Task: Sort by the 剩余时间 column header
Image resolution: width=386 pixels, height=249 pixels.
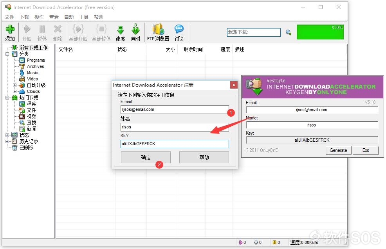Action: 191,49
